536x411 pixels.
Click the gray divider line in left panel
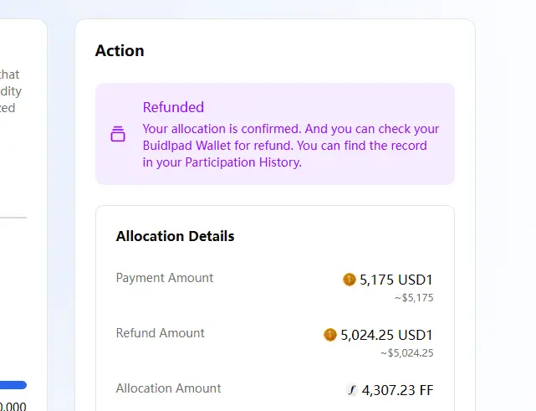pyautogui.click(x=13, y=217)
